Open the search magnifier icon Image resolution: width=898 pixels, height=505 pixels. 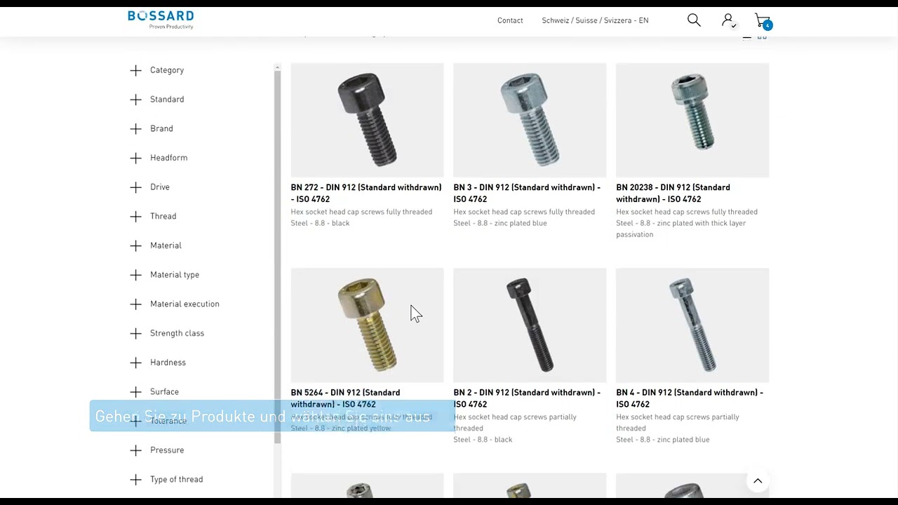point(694,20)
